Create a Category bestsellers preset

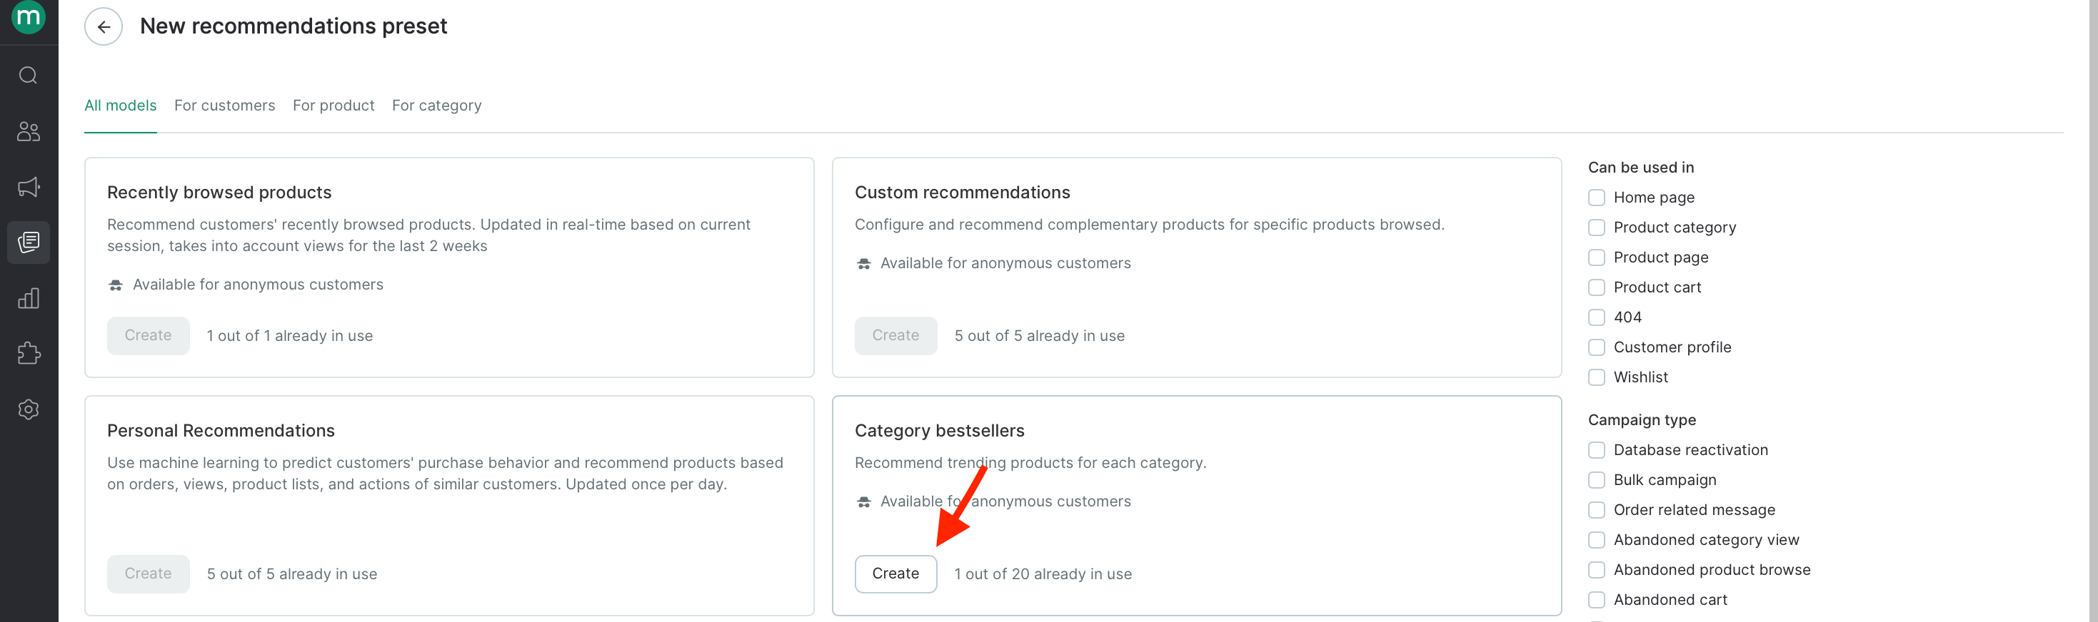[896, 574]
